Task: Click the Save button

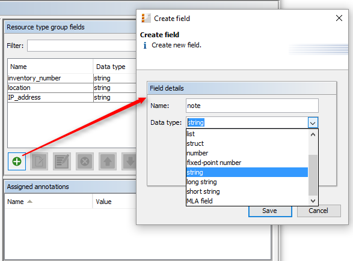Action: 270,211
